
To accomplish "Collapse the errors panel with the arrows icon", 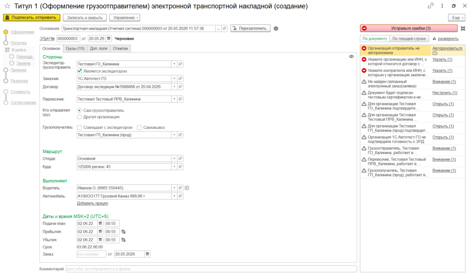I will pos(463,29).
